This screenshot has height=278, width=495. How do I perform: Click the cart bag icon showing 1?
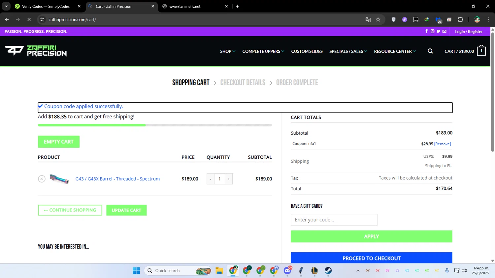click(481, 51)
